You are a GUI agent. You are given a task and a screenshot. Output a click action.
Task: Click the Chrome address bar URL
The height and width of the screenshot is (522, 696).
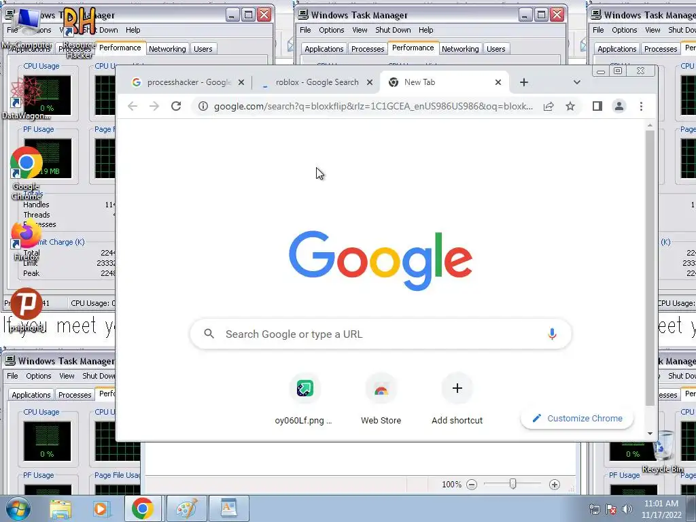[373, 106]
